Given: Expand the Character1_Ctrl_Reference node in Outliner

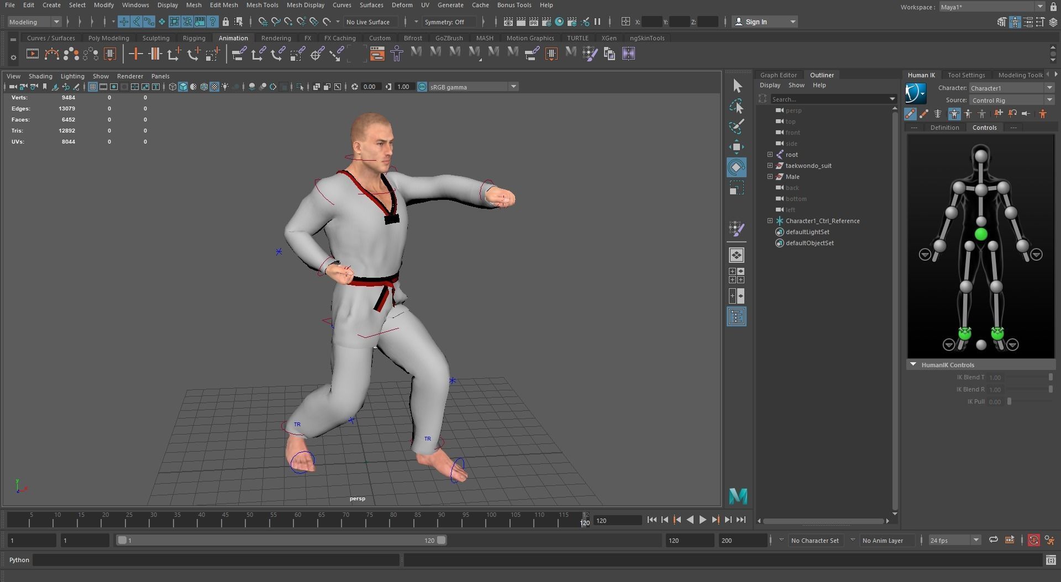Looking at the screenshot, I should click(x=770, y=221).
